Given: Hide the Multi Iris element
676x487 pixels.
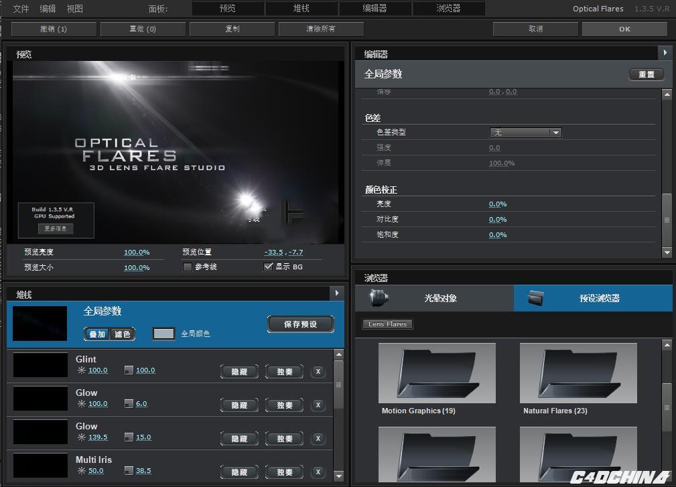Looking at the screenshot, I should coord(239,472).
